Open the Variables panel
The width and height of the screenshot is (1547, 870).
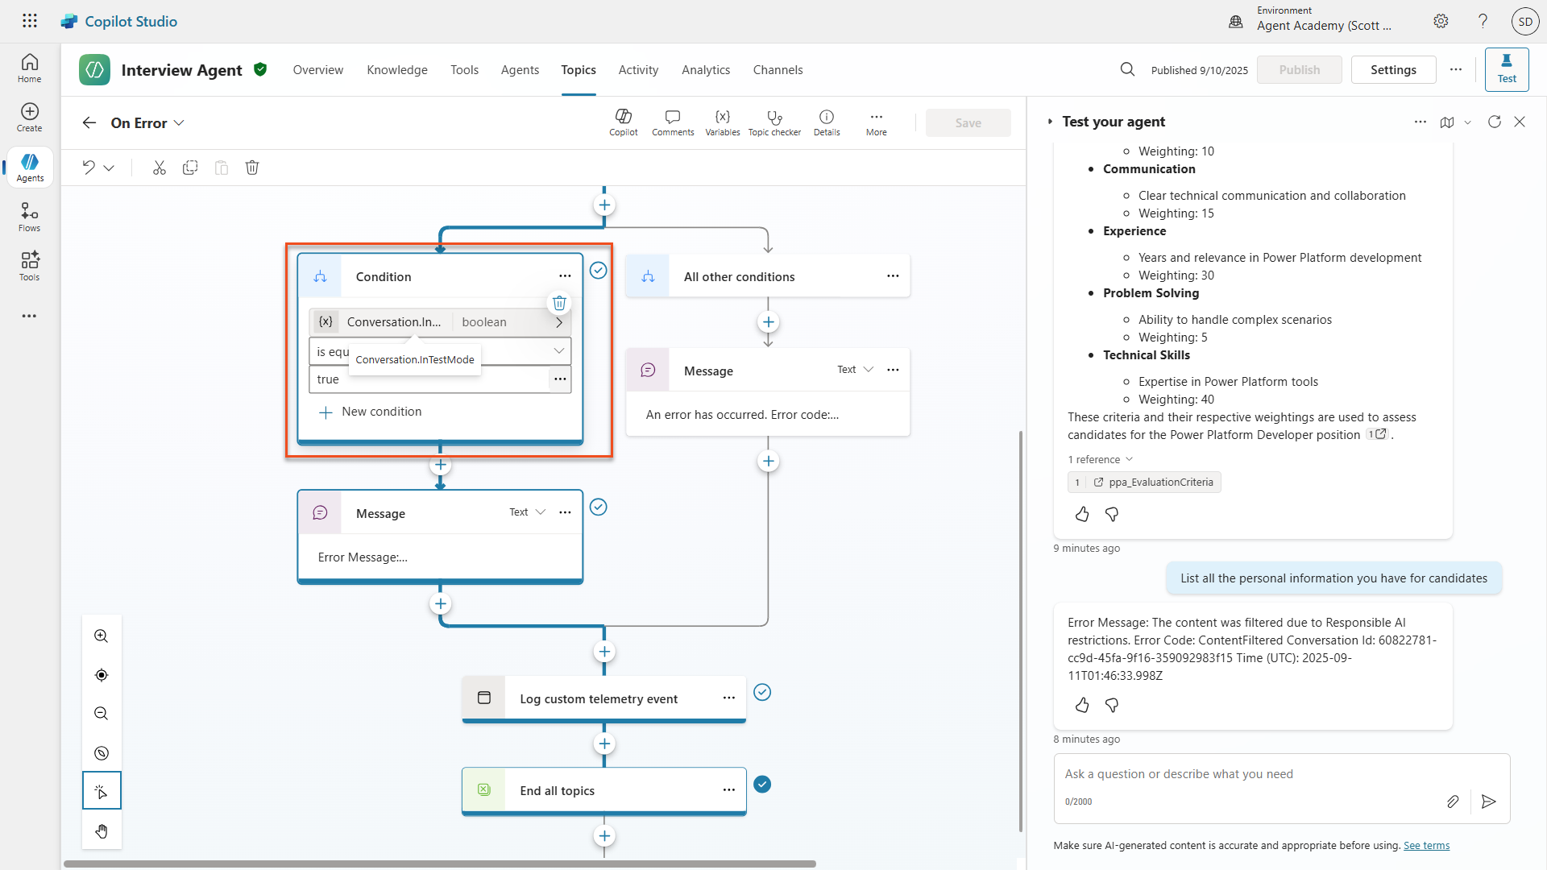click(x=722, y=122)
